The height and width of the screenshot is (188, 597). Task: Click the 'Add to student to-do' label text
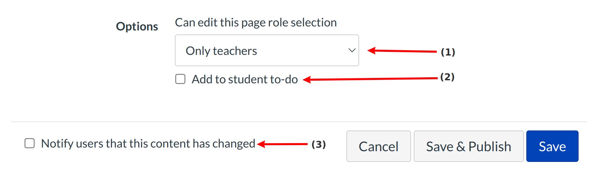245,80
